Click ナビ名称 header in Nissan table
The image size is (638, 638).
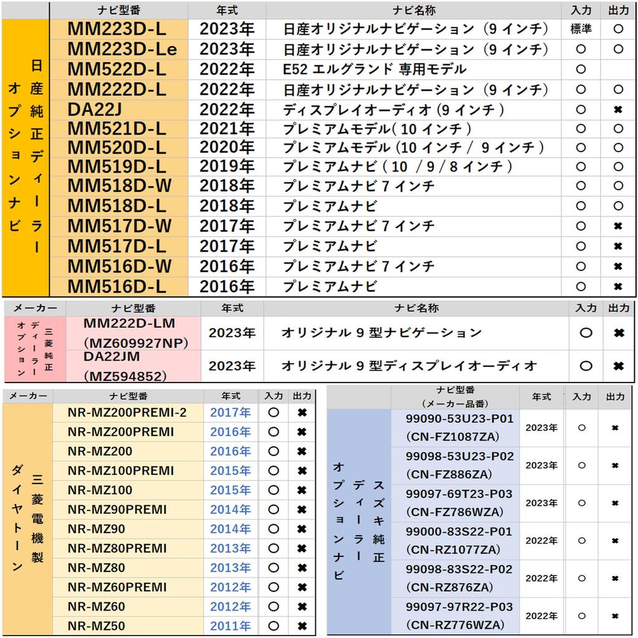coord(414,10)
